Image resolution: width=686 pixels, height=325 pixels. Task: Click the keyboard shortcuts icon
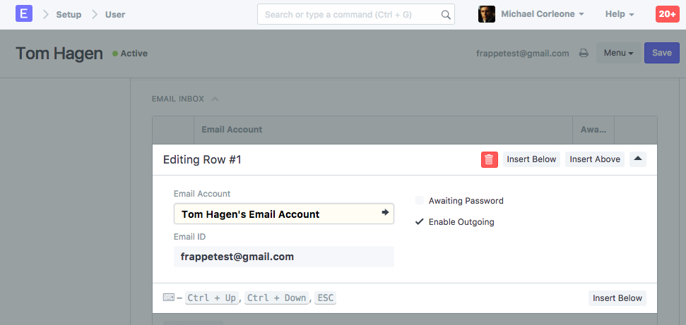pyautogui.click(x=168, y=298)
